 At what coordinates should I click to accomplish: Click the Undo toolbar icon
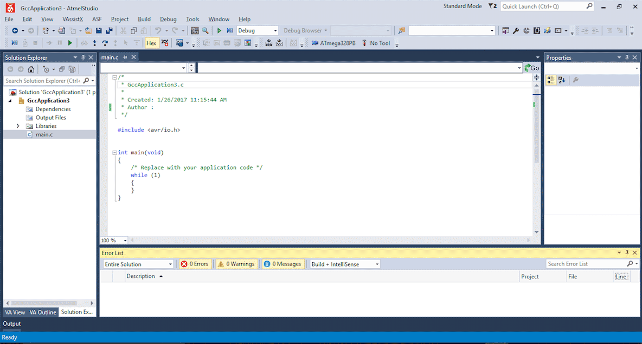point(158,31)
